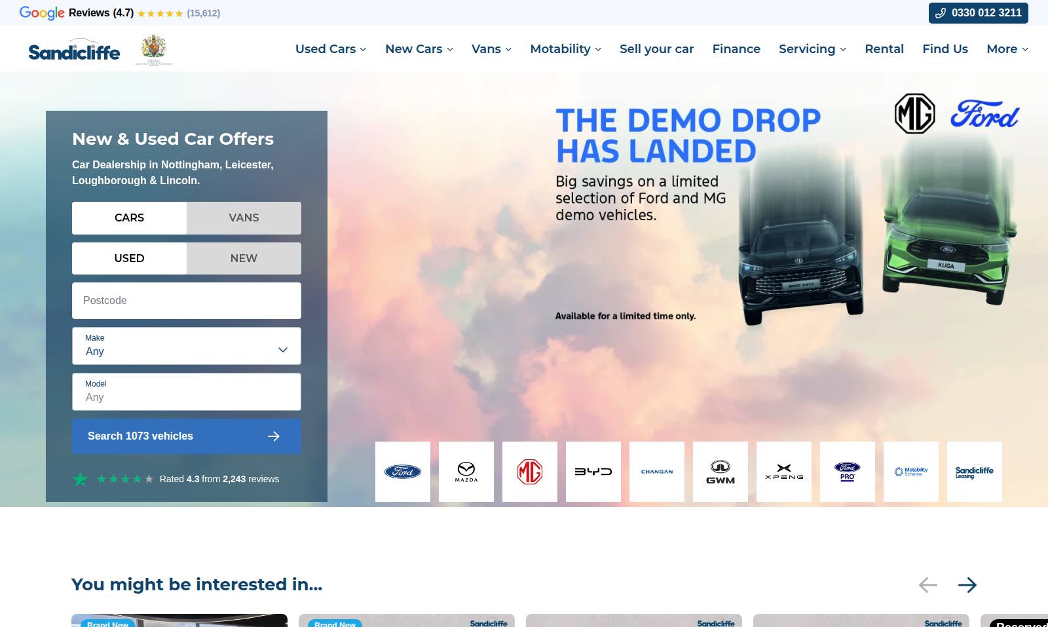This screenshot has width=1048, height=627.
Task: Select the USED condition toggle
Action: 129,259
